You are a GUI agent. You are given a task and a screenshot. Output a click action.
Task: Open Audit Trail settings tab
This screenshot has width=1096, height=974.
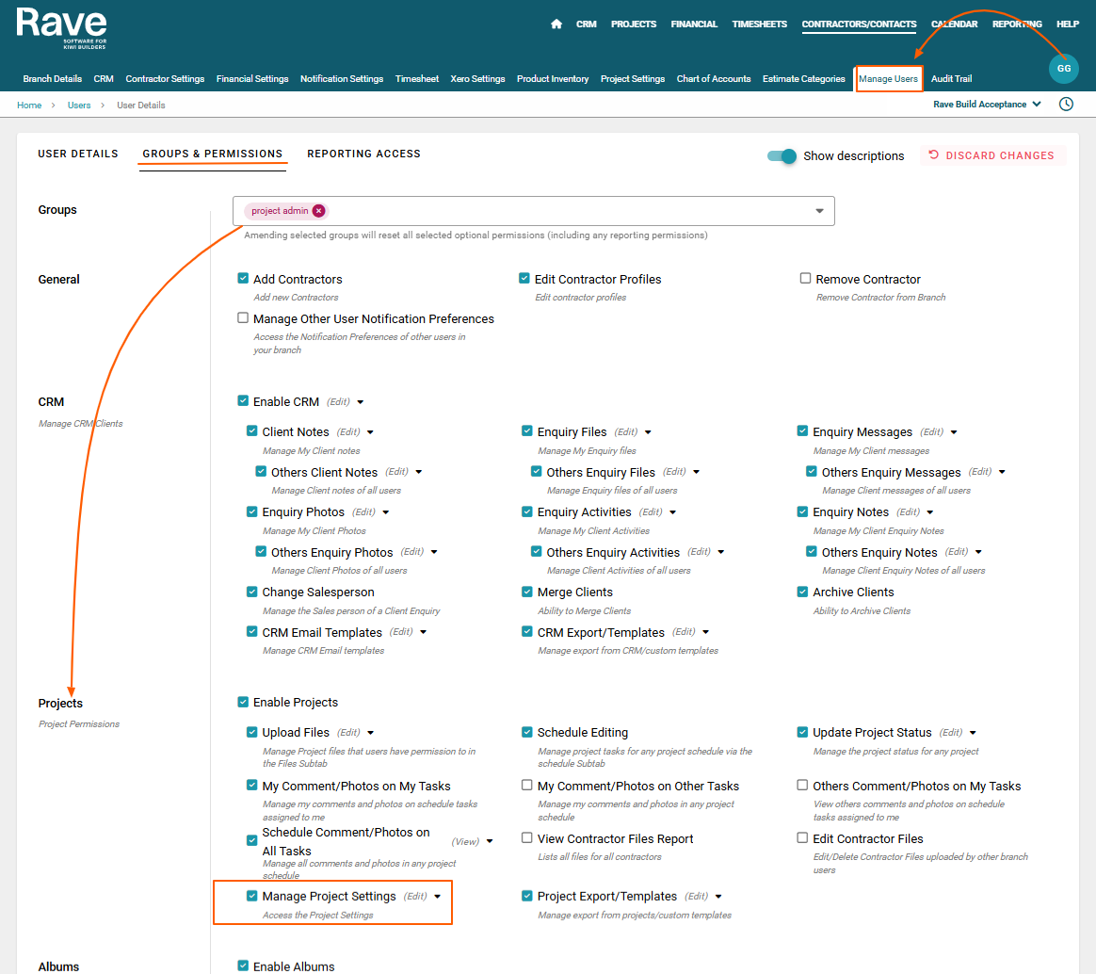951,79
